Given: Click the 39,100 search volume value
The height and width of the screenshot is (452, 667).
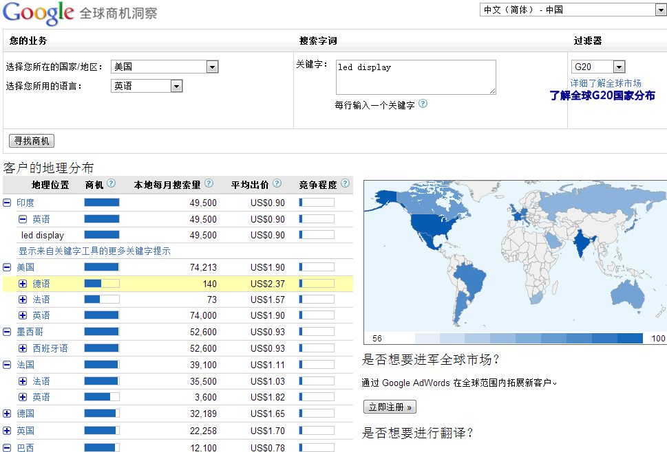Looking at the screenshot, I should (203, 365).
